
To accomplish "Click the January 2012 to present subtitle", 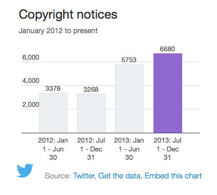I will pyautogui.click(x=58, y=31).
